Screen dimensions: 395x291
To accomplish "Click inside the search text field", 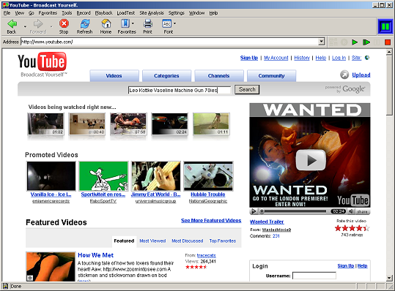I will point(180,90).
